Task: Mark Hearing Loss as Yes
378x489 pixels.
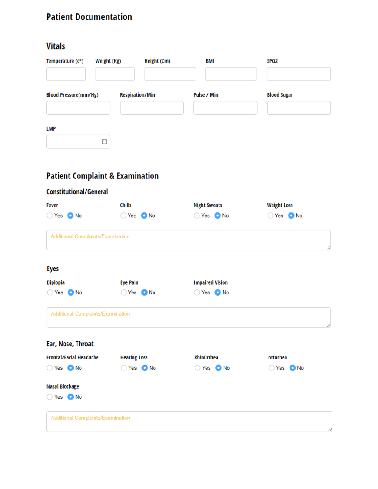Action: tap(124, 368)
